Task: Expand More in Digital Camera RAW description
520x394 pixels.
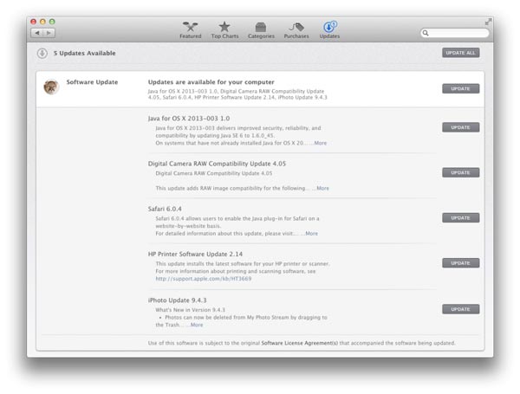Action: [x=322, y=188]
